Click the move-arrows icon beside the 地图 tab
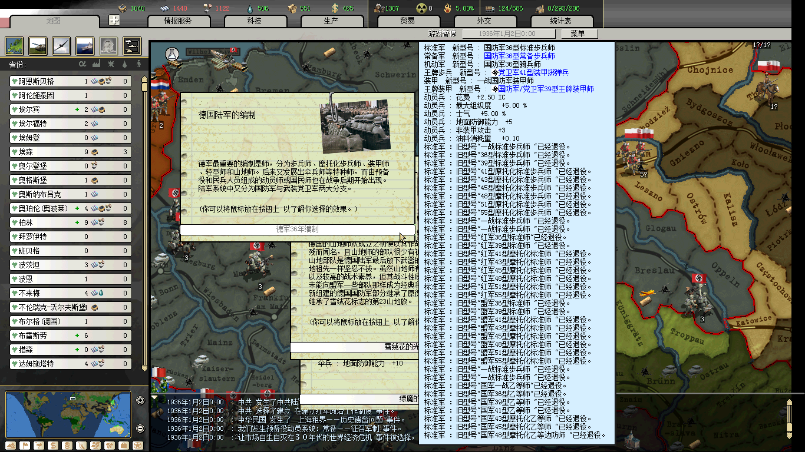805x452 pixels. pos(114,20)
